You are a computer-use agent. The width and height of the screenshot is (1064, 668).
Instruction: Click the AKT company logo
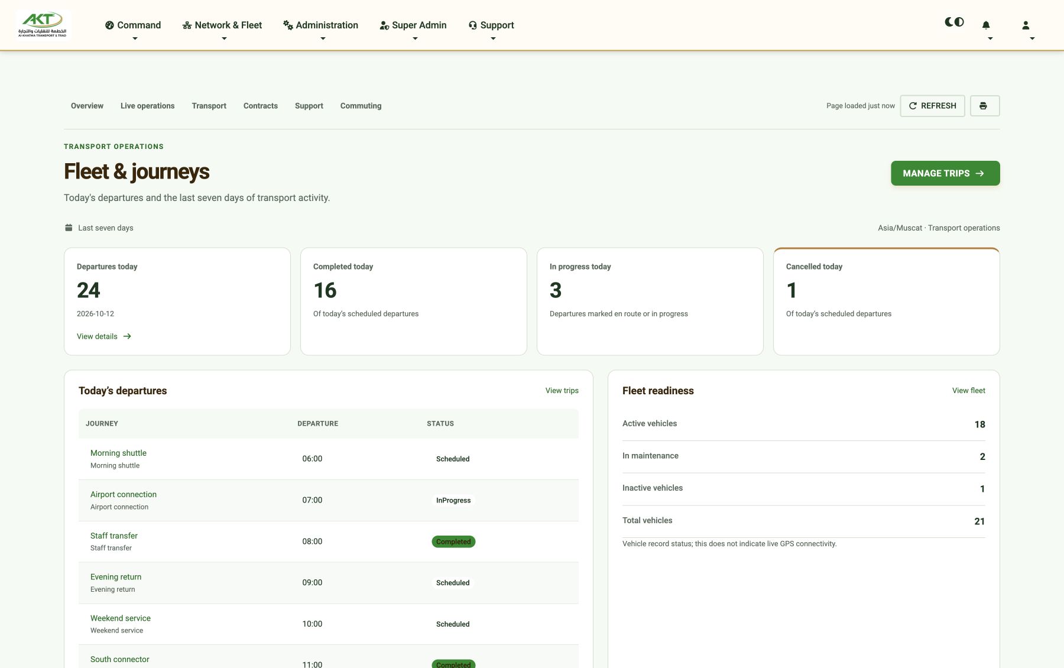pyautogui.click(x=43, y=25)
